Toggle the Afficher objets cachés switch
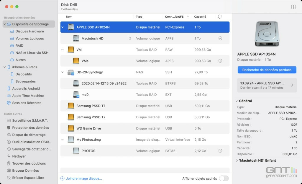This screenshot has height=184, width=302. point(224,178)
